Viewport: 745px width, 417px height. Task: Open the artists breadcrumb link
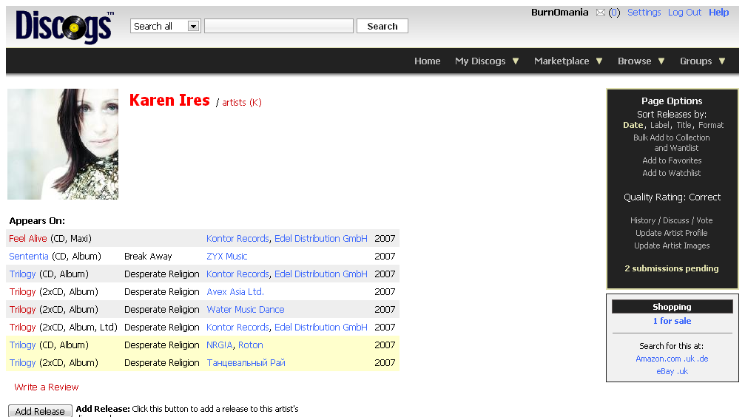point(235,103)
